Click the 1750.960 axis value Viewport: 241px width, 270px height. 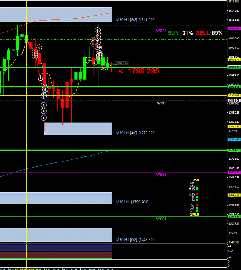(x=234, y=233)
